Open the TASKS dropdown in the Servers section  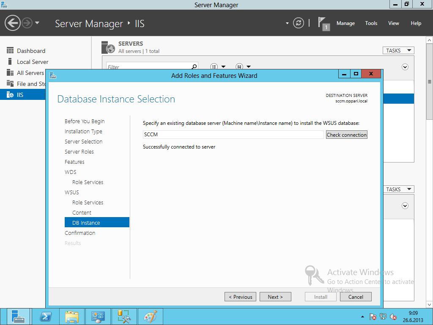(398, 51)
